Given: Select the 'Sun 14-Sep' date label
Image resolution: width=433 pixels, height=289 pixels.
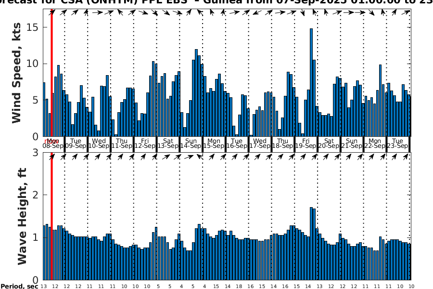Looking at the screenshot, I should coord(191,144).
